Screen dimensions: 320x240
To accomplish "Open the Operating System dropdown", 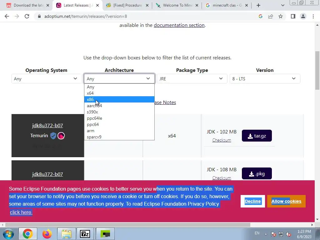I will pyautogui.click(x=46, y=78).
